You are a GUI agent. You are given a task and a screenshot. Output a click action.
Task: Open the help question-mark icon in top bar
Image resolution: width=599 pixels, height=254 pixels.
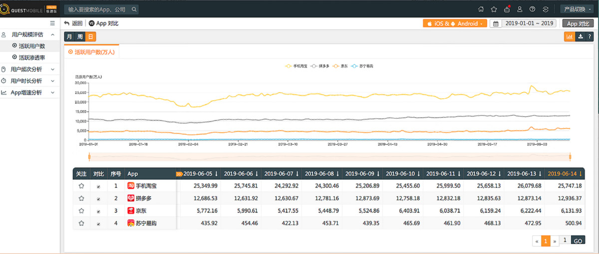533,9
